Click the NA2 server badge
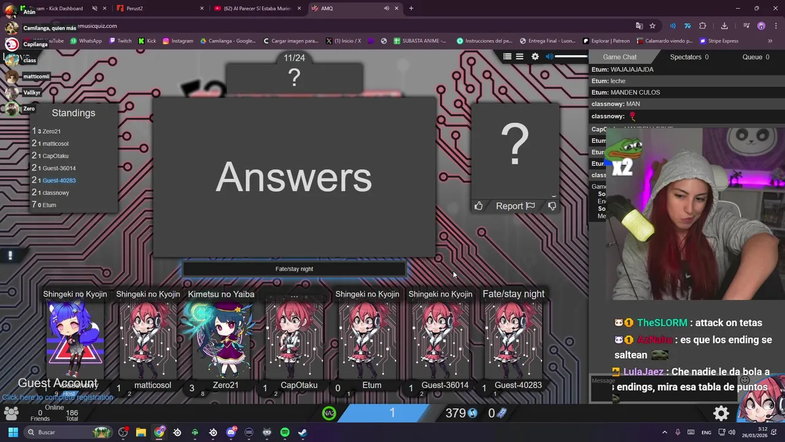 coord(329,413)
